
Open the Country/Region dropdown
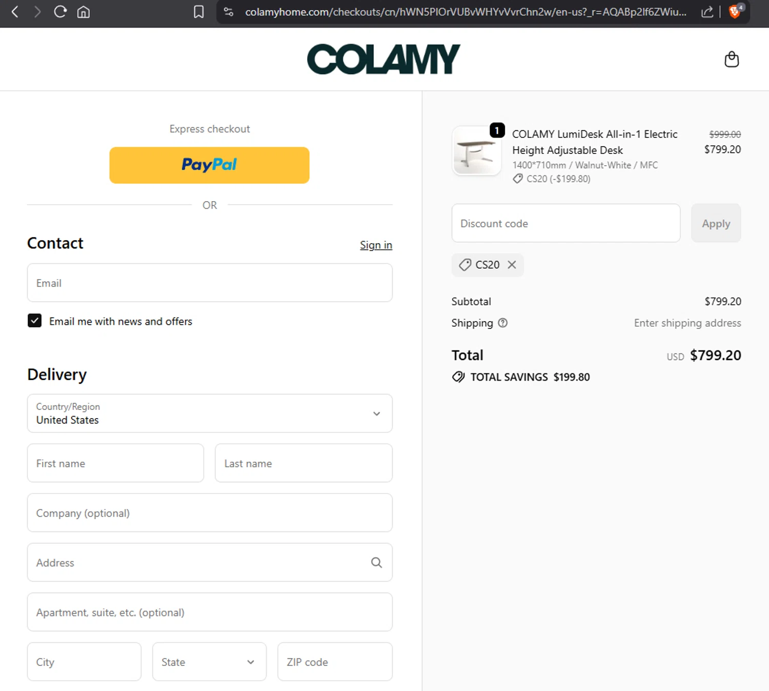(x=210, y=413)
